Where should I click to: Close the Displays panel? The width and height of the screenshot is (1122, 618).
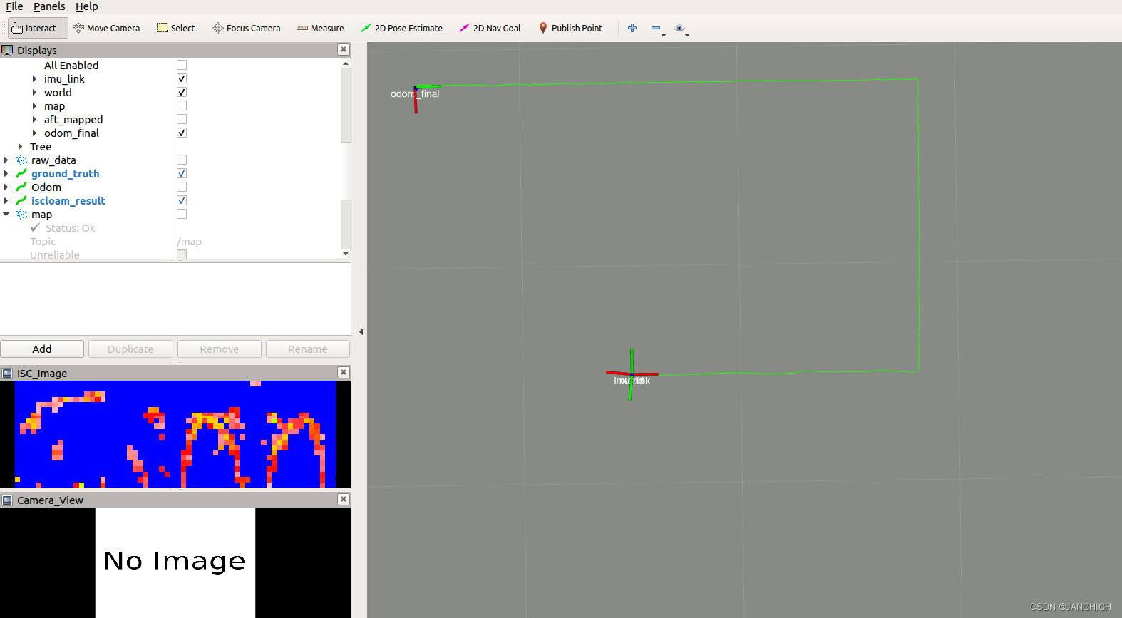click(344, 49)
